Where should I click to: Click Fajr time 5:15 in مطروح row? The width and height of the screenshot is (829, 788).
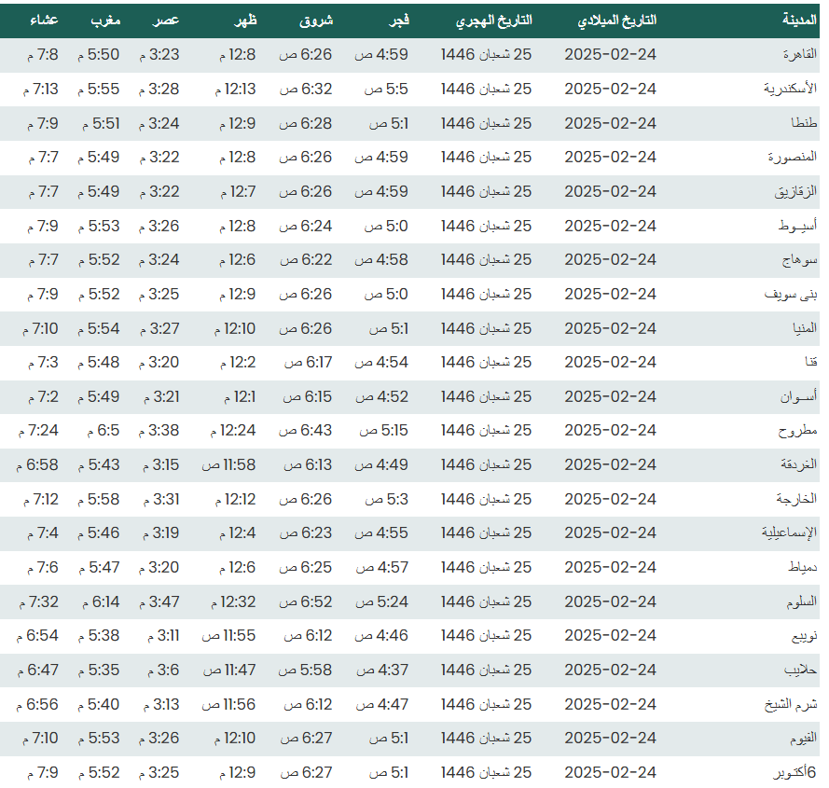coord(384,431)
